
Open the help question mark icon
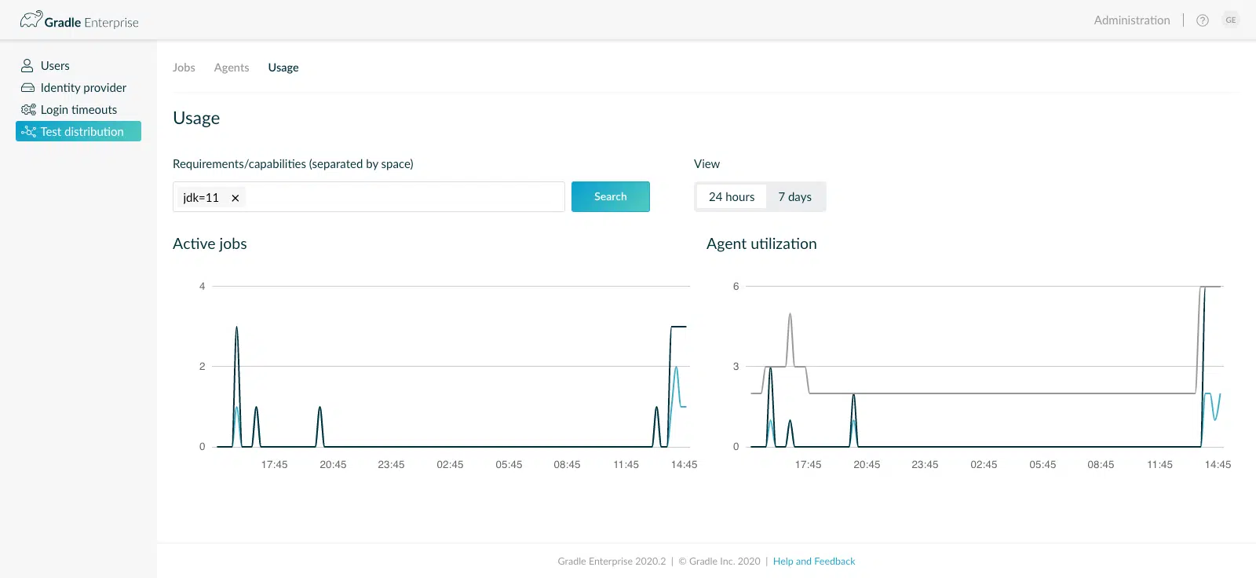point(1203,20)
